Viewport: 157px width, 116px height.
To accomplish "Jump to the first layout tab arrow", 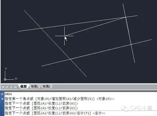I will point(3,87).
